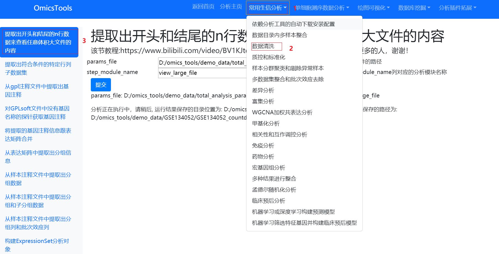499x254 pixels.
Task: Select 质控和标准化 menu item
Action: [x=268, y=57]
